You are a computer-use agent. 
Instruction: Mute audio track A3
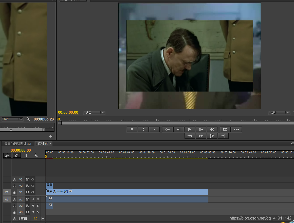click(33, 212)
